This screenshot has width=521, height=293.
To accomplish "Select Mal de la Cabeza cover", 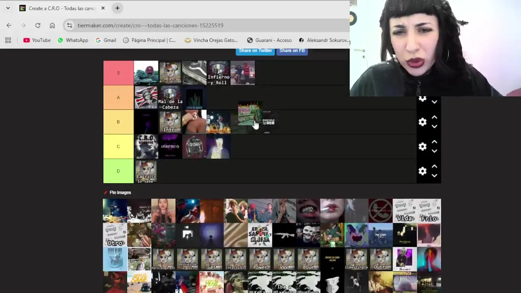I will pos(170,97).
